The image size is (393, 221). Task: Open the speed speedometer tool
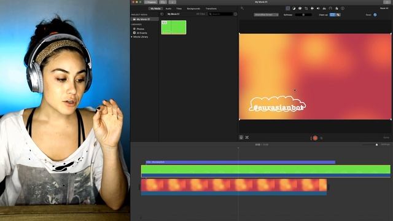point(330,8)
